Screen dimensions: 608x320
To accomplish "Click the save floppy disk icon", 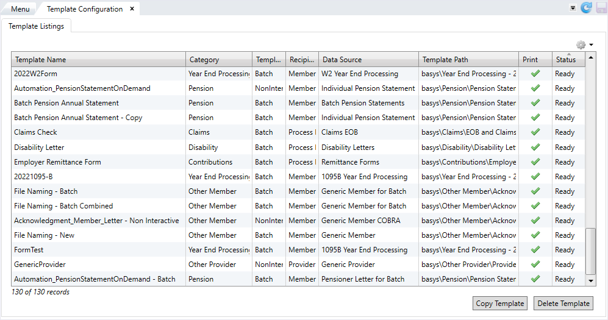I will pos(601,8).
